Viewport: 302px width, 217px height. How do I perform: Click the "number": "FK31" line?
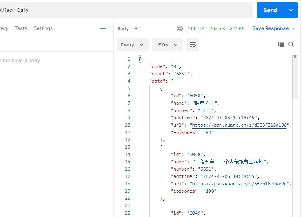pos(193,110)
